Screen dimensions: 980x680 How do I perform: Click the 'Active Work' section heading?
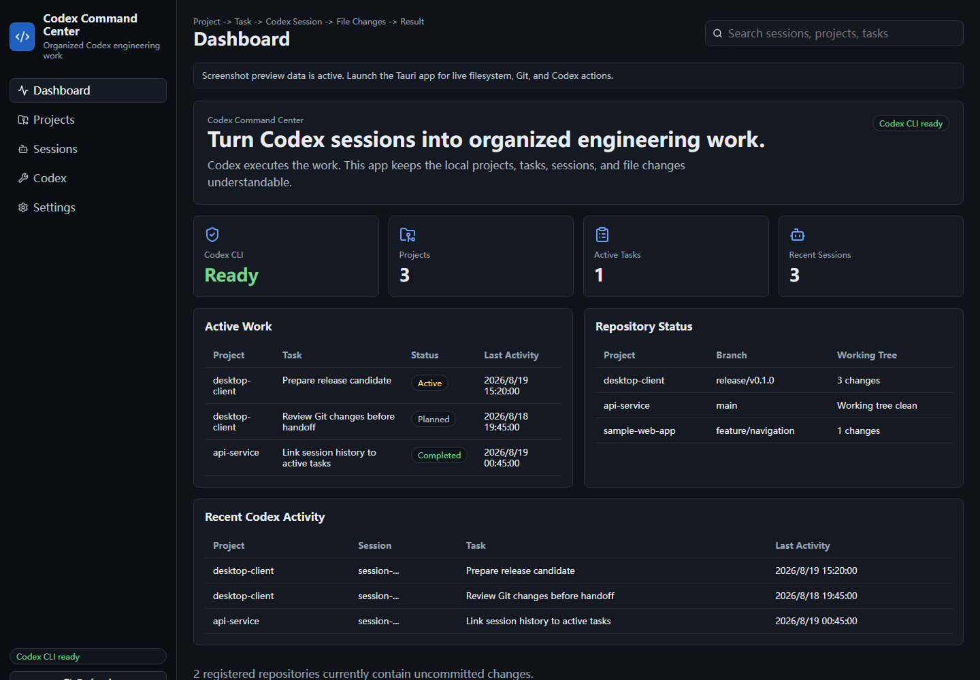(x=238, y=326)
